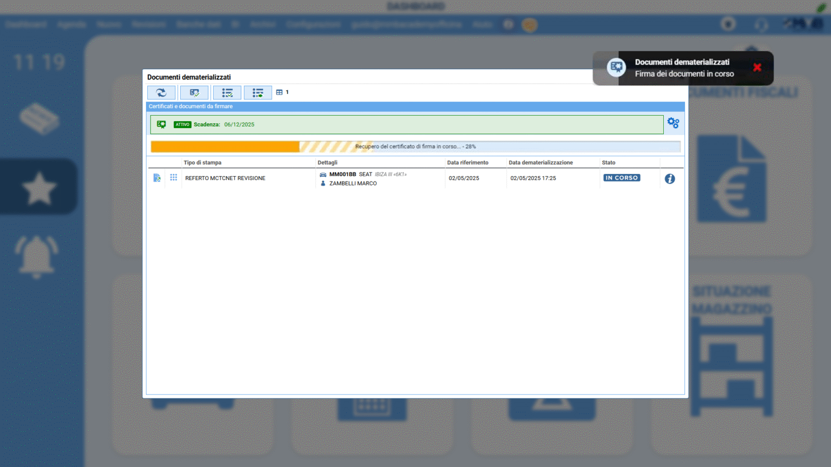Dismiss the Documenti dematerializzati notification
Image resolution: width=831 pixels, height=467 pixels.
tap(757, 68)
